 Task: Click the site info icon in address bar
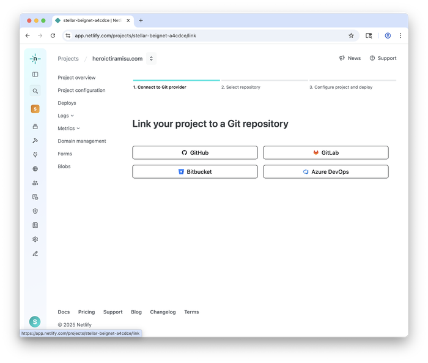68,36
